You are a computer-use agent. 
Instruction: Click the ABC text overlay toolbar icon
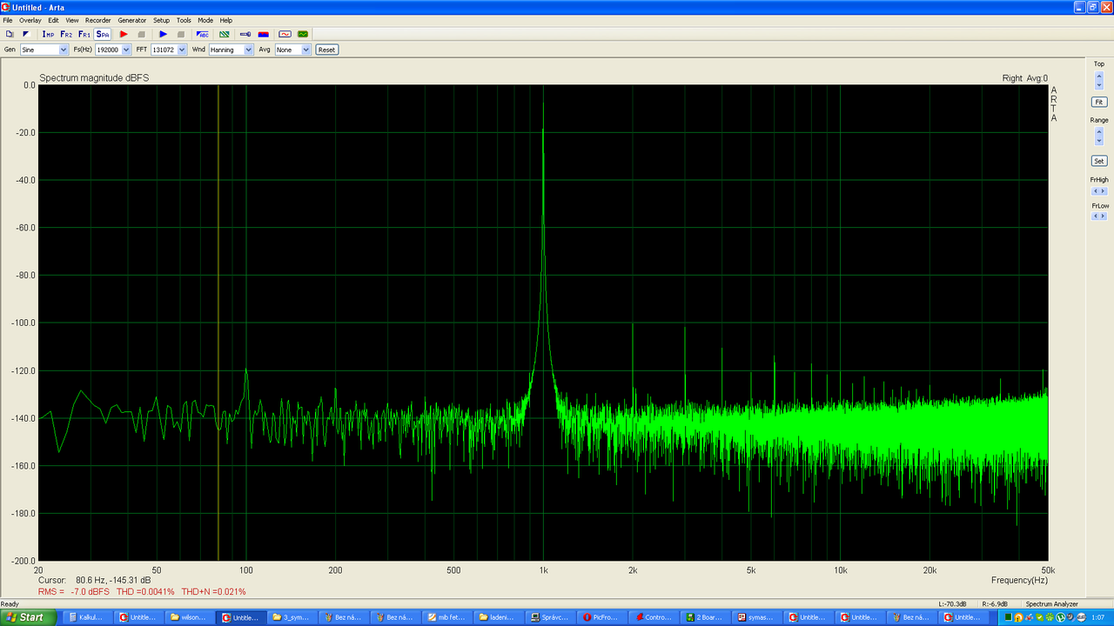click(202, 34)
